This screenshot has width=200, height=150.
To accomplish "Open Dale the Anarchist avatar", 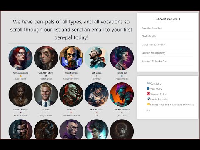I will [122, 95].
